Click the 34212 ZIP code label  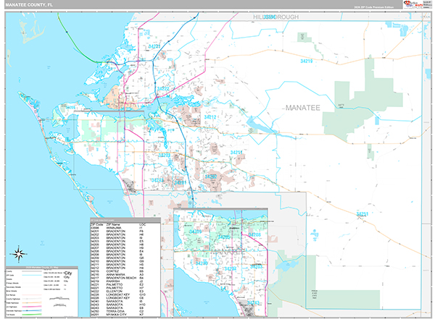[x=211, y=116]
